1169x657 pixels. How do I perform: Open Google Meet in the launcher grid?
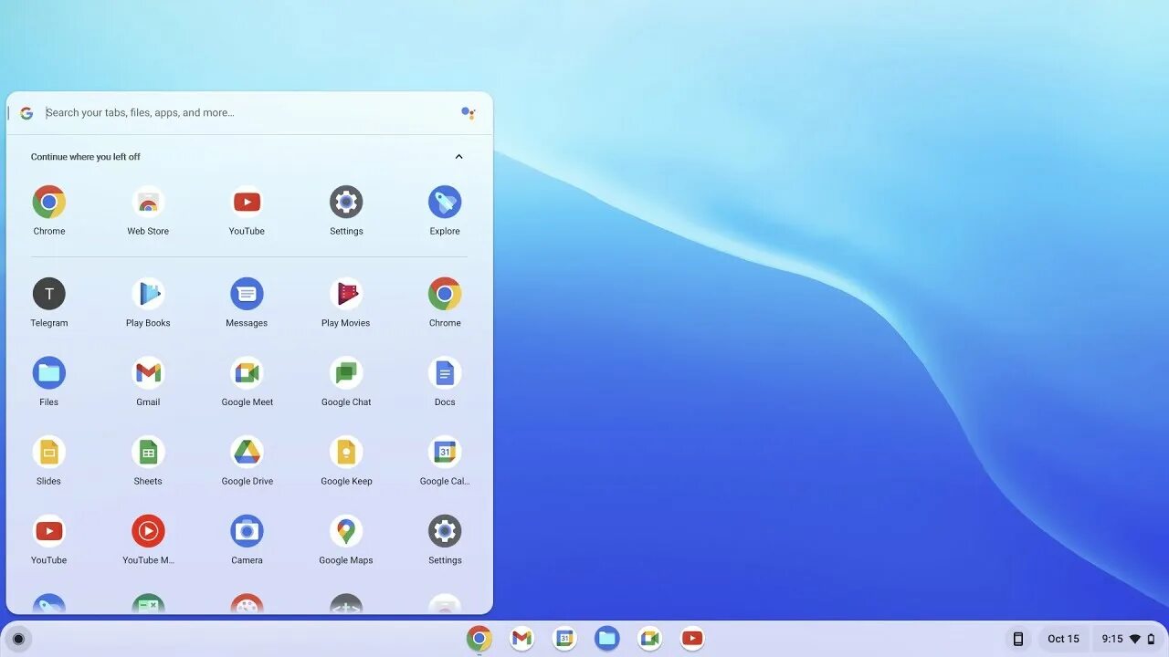[x=247, y=373]
